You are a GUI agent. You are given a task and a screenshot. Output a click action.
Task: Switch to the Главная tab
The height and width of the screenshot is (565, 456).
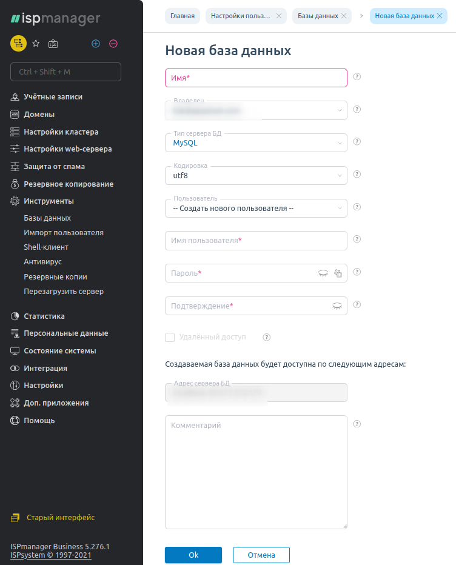183,16
